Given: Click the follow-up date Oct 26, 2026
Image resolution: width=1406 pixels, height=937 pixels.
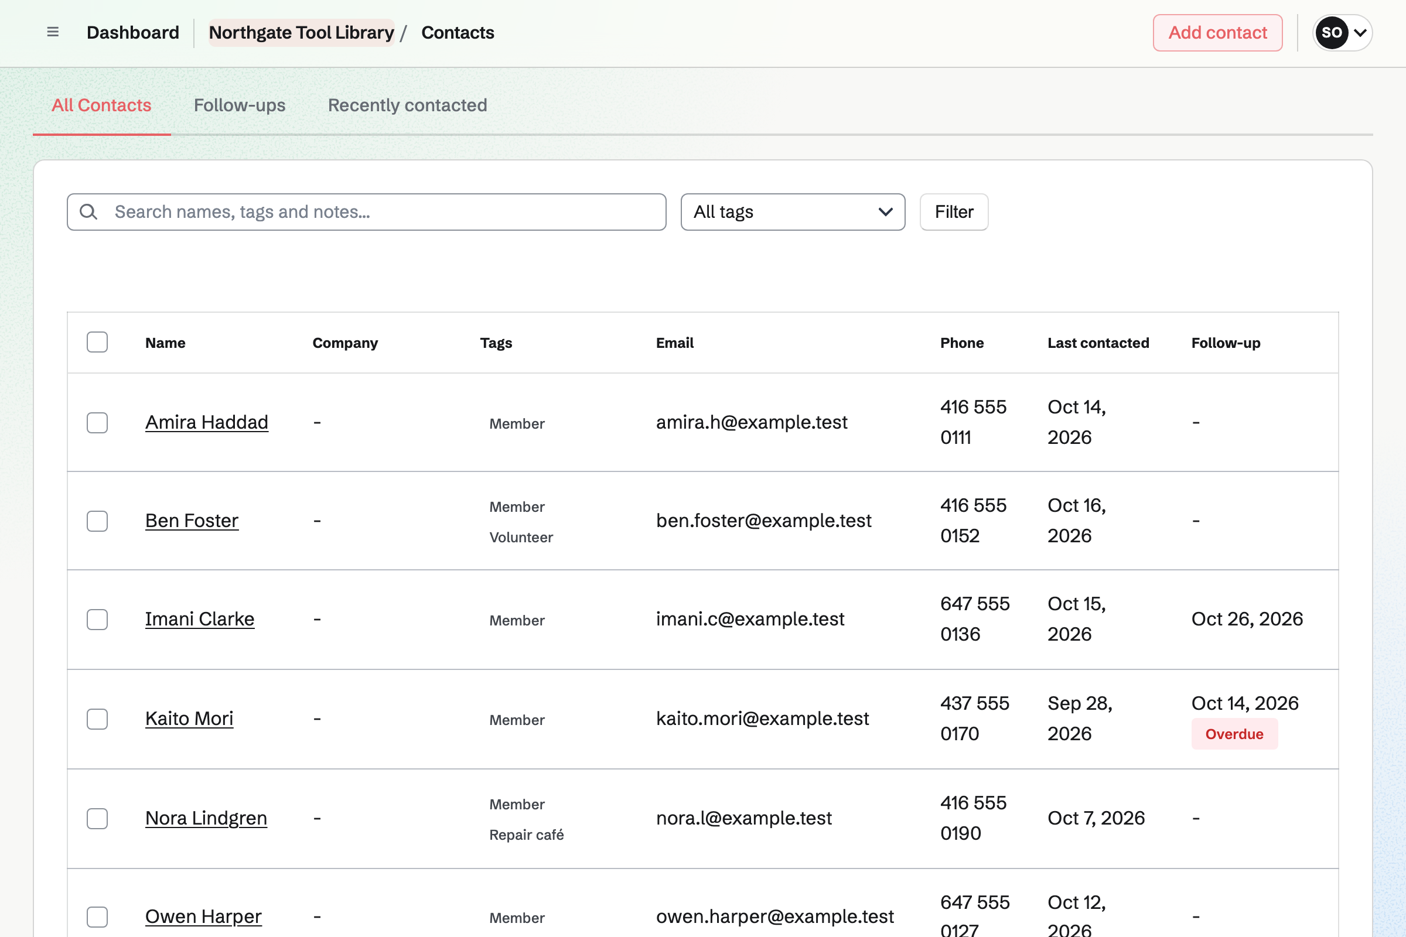Looking at the screenshot, I should (x=1247, y=619).
